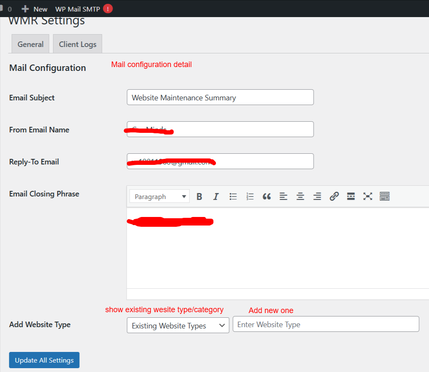The image size is (429, 372).
Task: Focus the From Email Name field
Action: tap(220, 129)
